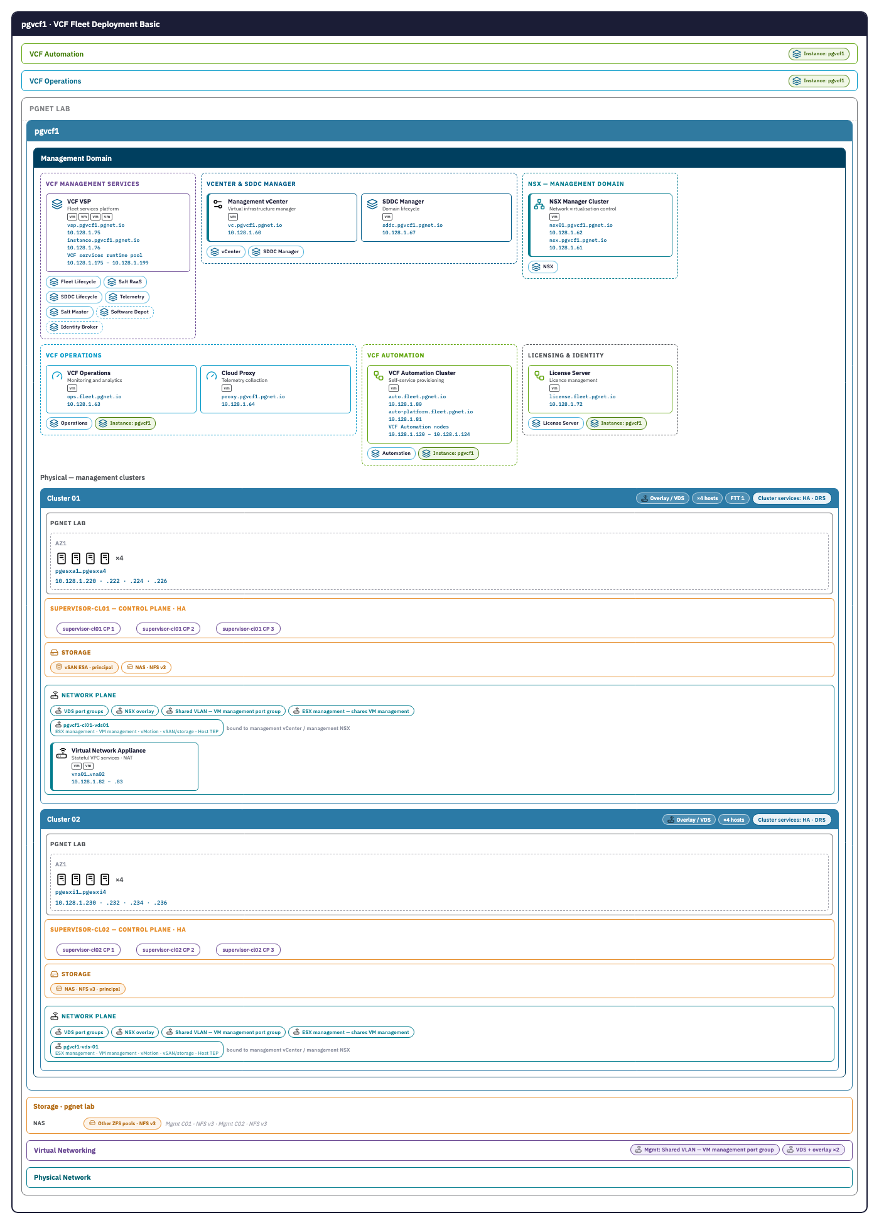Select the Software Depot badge
The image size is (879, 1225).
tap(125, 312)
